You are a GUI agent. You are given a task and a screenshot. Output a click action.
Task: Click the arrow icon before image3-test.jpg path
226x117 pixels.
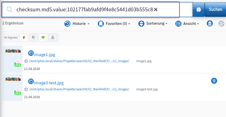[x=26, y=89]
